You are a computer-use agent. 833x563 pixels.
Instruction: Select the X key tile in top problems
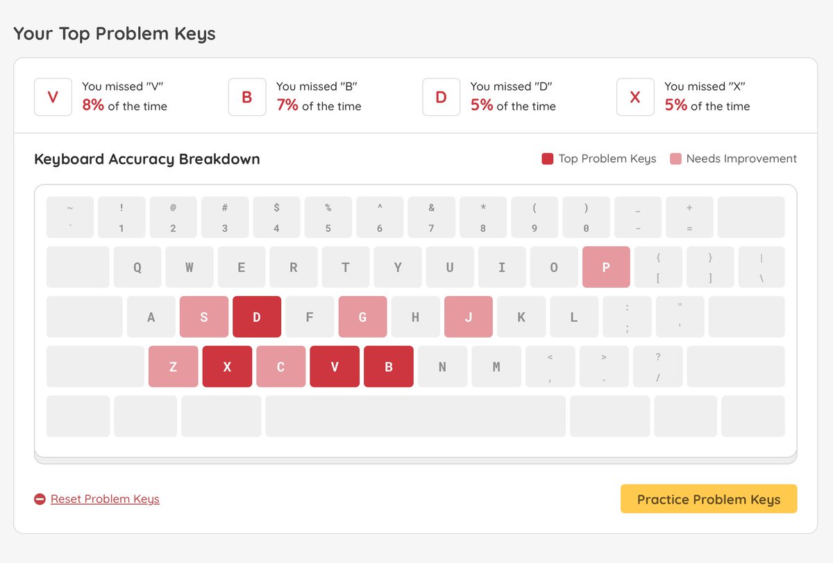[635, 97]
